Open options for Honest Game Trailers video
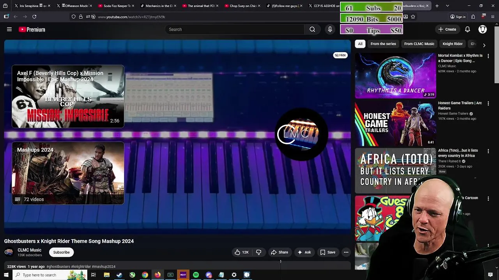 [488, 103]
